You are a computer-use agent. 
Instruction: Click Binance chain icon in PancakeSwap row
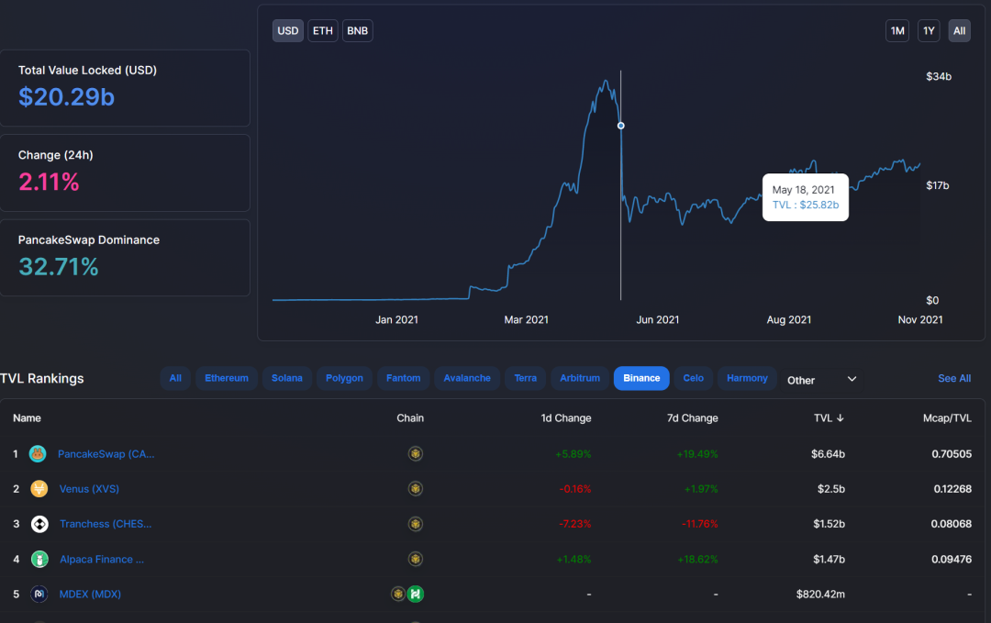pyautogui.click(x=416, y=453)
